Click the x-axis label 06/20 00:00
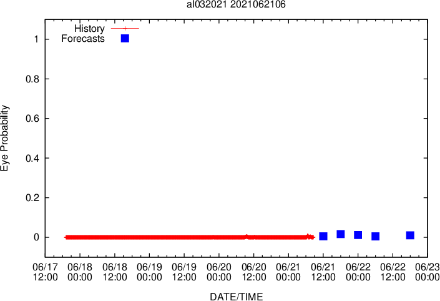Screen dimensions: 440x301 click(219, 272)
